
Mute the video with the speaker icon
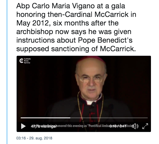(x=135, y=126)
